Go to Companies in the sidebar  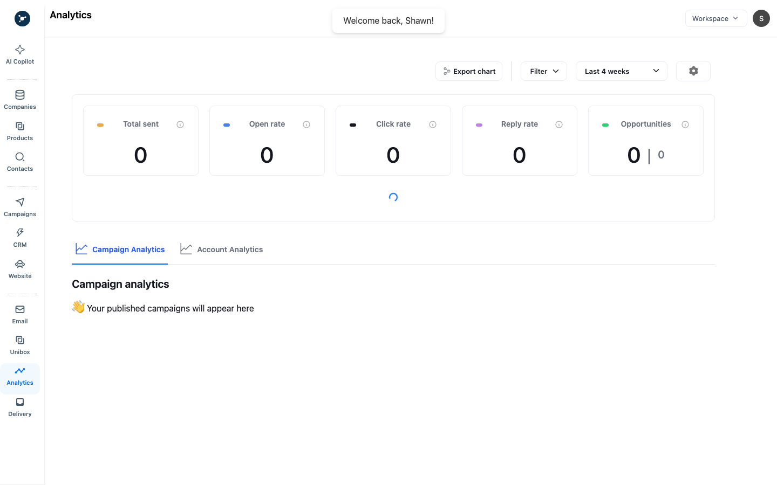[x=20, y=100]
